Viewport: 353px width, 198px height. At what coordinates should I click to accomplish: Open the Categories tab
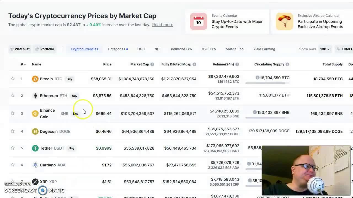click(118, 49)
